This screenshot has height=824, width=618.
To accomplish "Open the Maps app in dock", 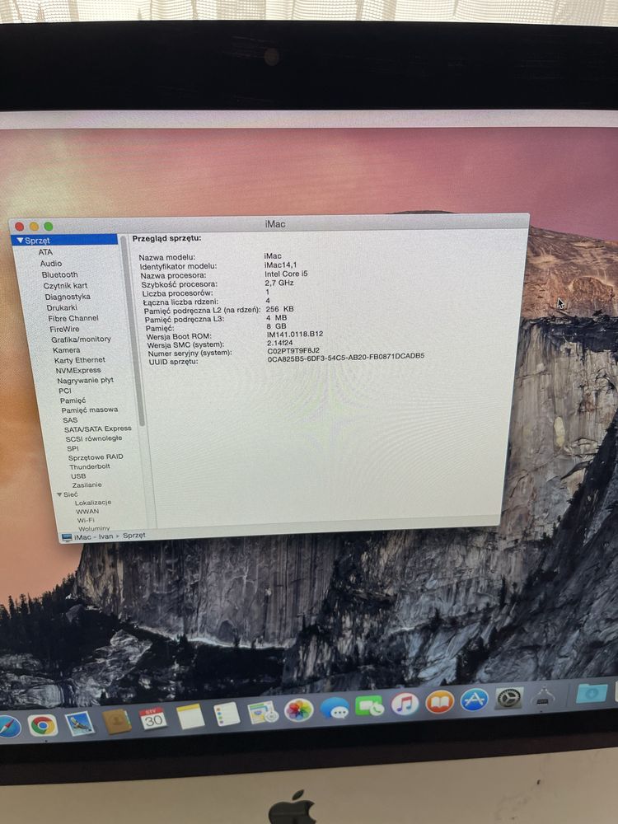I will [x=263, y=712].
